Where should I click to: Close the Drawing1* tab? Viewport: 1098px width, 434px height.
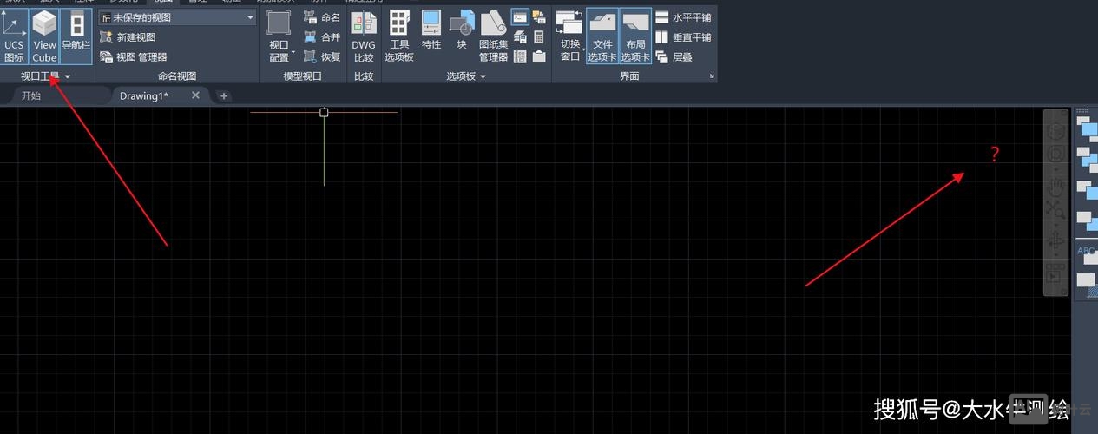click(195, 95)
